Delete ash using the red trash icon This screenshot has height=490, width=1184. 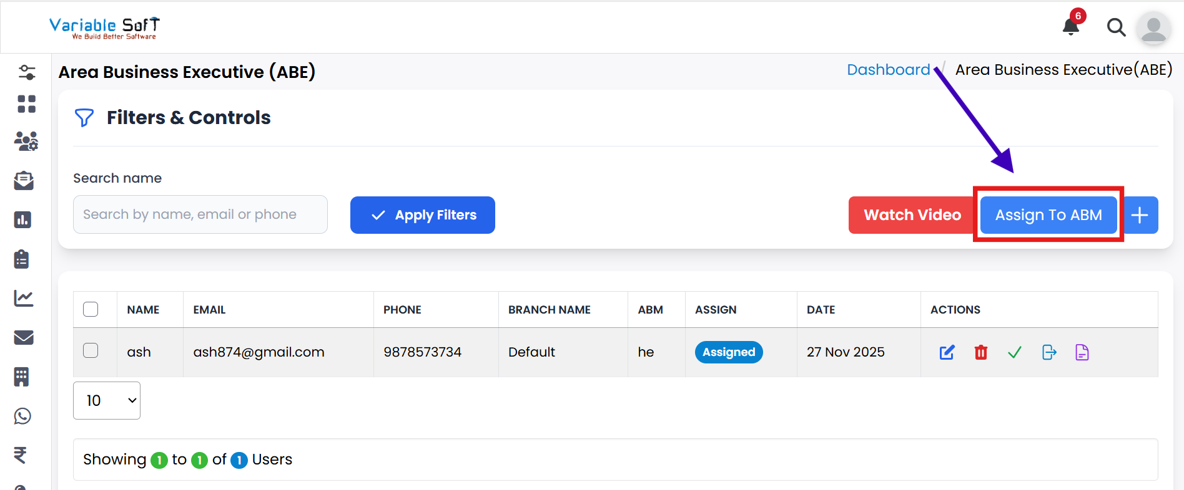[x=980, y=352]
